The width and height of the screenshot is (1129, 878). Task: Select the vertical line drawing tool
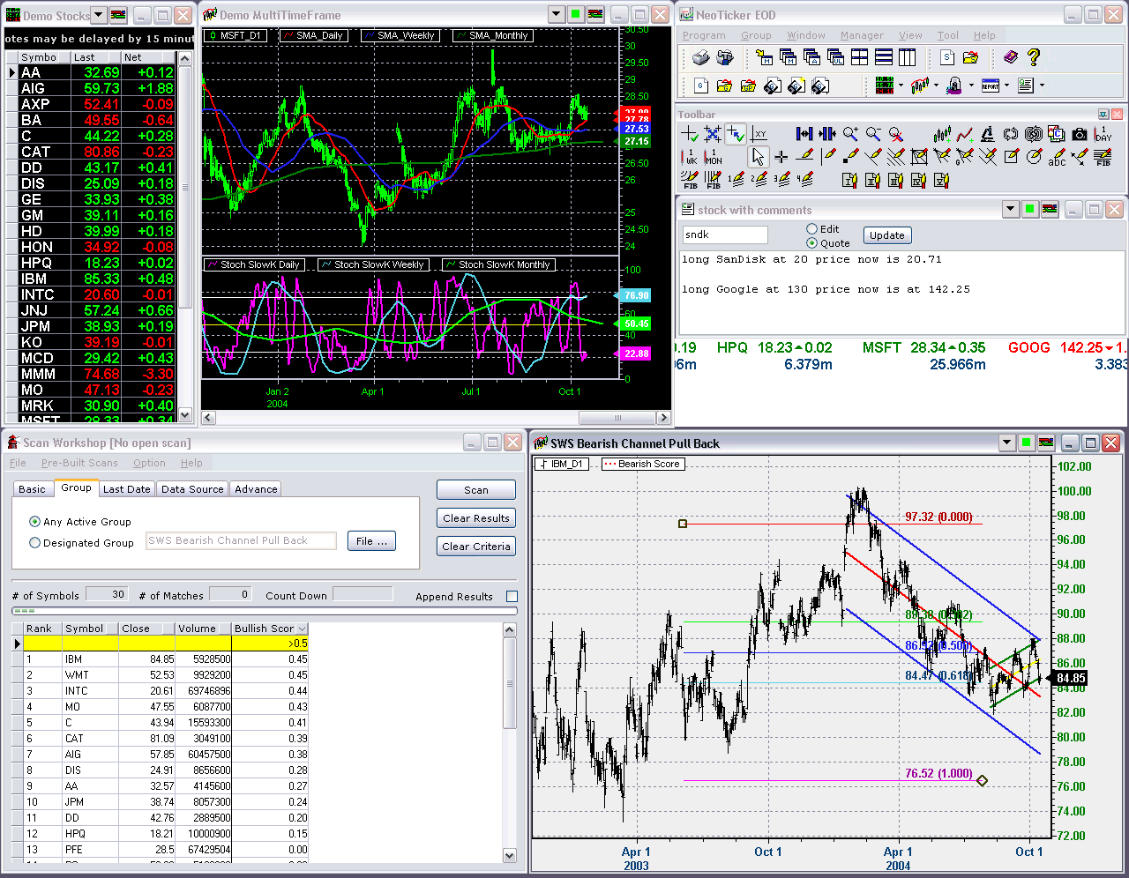coord(827,157)
